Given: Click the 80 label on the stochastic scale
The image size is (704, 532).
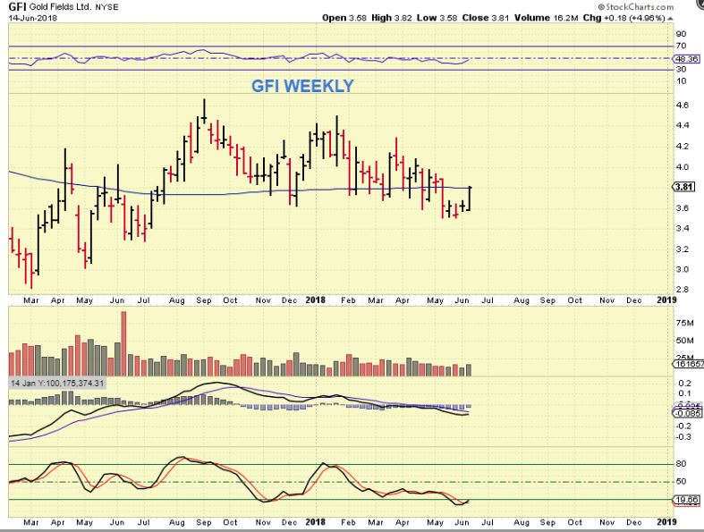Looking at the screenshot, I should 681,464.
